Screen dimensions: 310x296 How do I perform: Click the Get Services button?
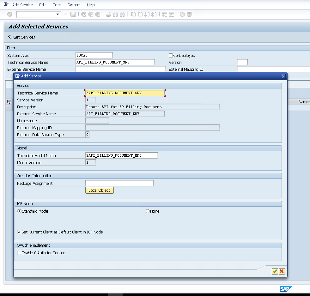coord(21,37)
